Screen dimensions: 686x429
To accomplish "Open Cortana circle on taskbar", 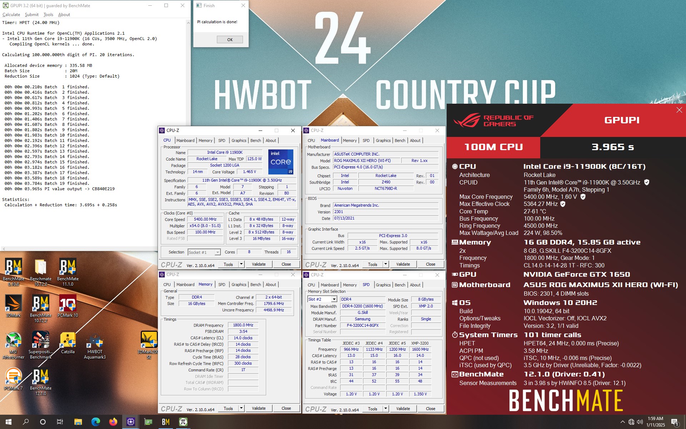I will 43,422.
